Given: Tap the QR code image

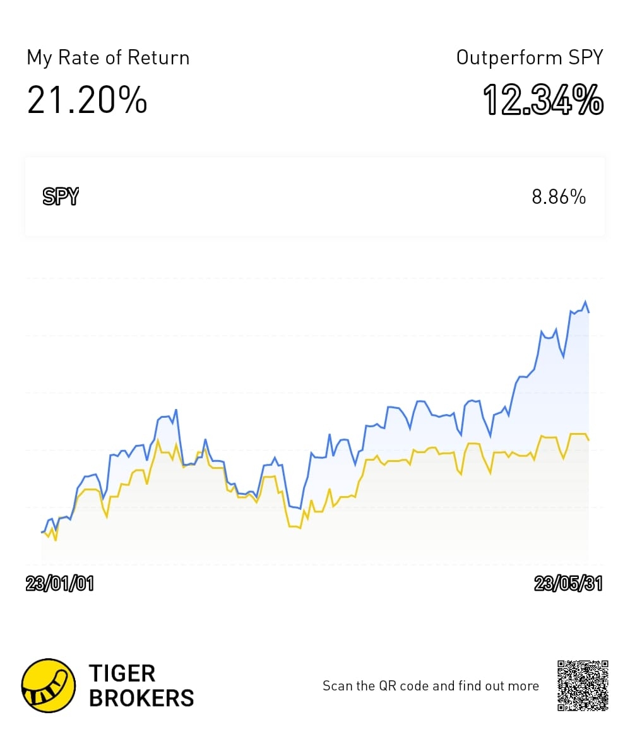Looking at the screenshot, I should pyautogui.click(x=583, y=685).
